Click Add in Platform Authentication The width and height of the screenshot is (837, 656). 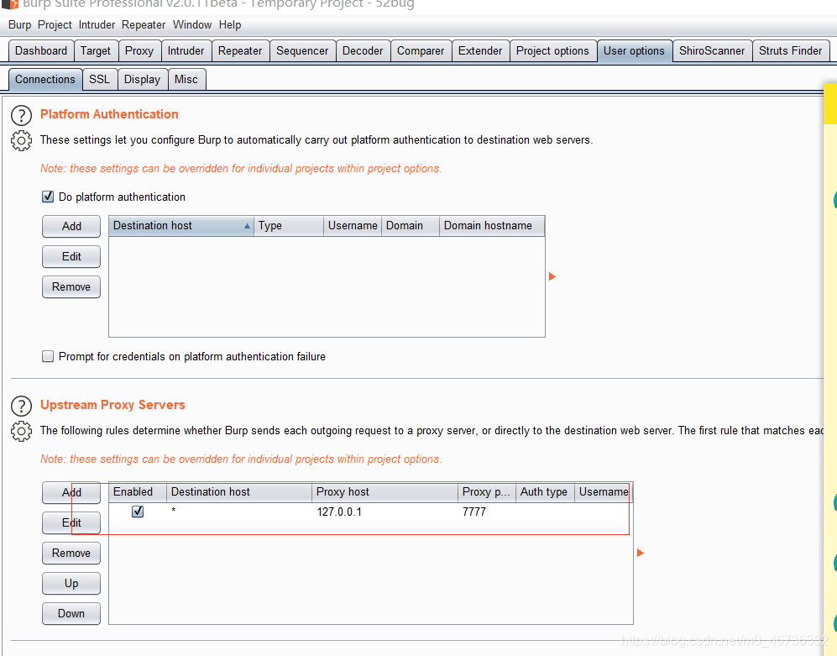[71, 226]
